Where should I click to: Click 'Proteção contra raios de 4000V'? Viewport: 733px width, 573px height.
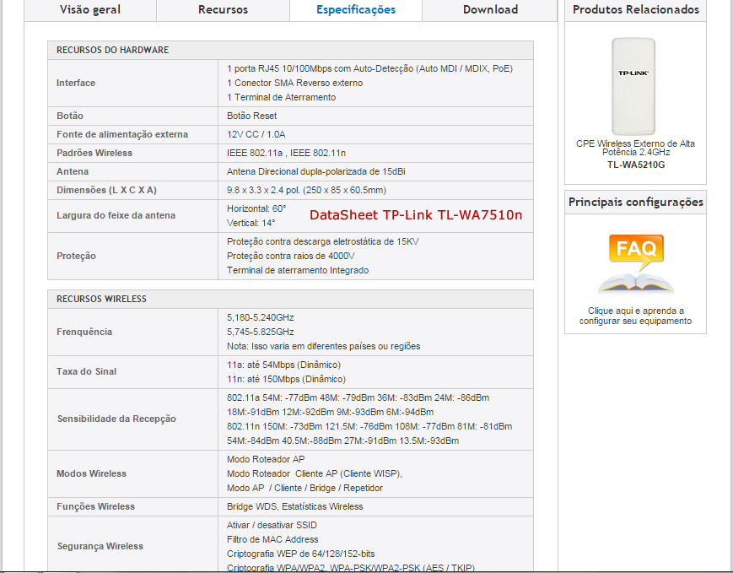point(291,256)
